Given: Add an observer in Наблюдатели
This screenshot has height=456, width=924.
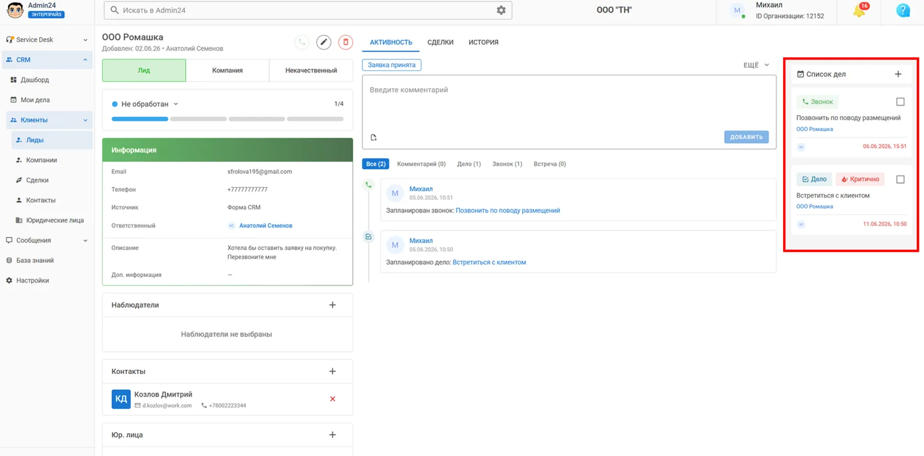Looking at the screenshot, I should pos(333,305).
